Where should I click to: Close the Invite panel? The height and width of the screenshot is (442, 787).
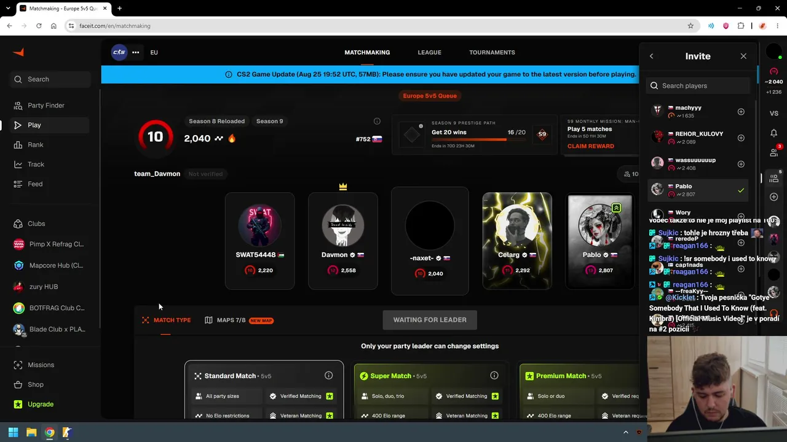(743, 56)
